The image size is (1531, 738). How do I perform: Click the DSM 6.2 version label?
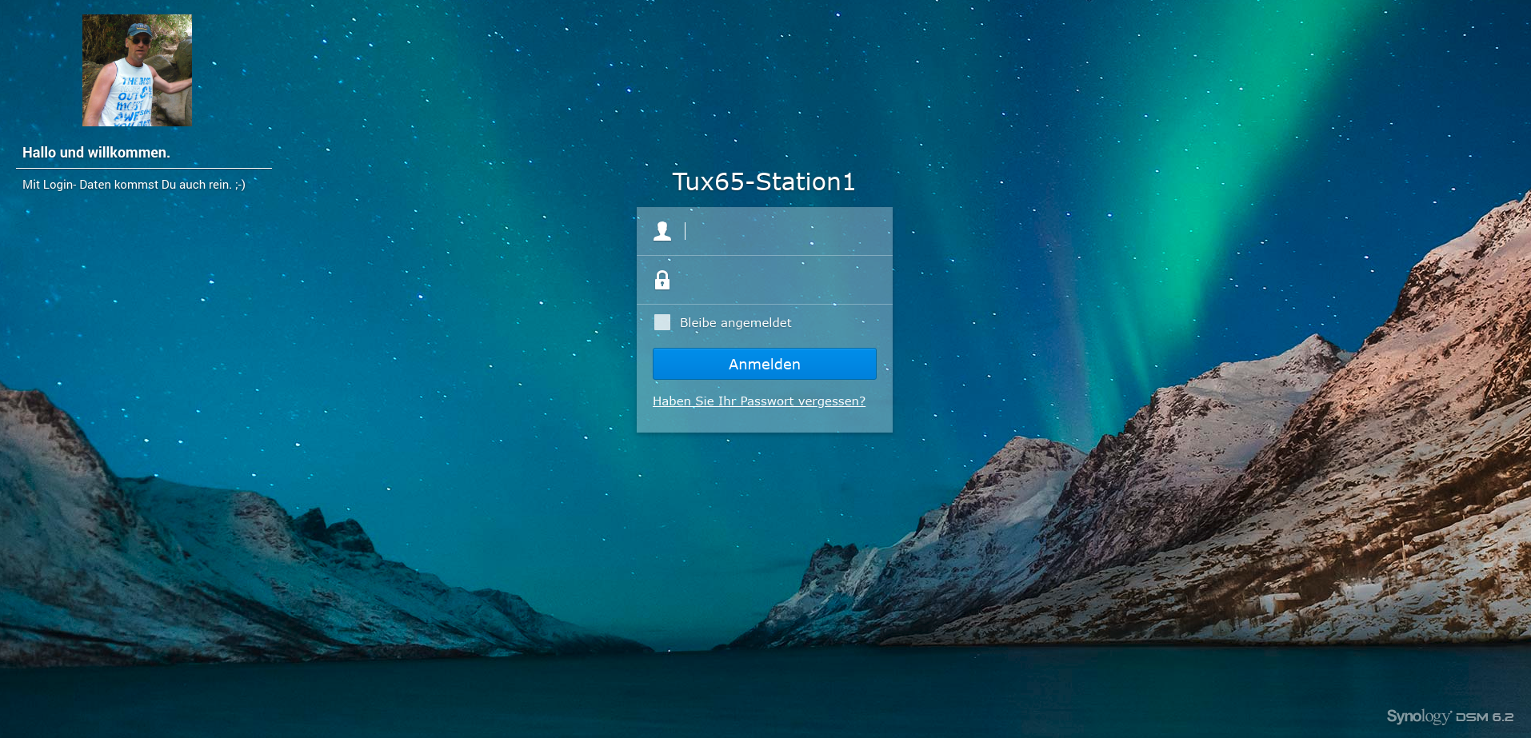pos(1485,717)
